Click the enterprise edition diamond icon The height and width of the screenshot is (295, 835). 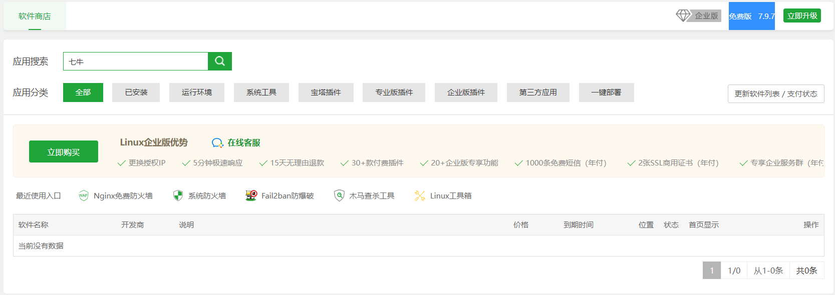point(683,15)
